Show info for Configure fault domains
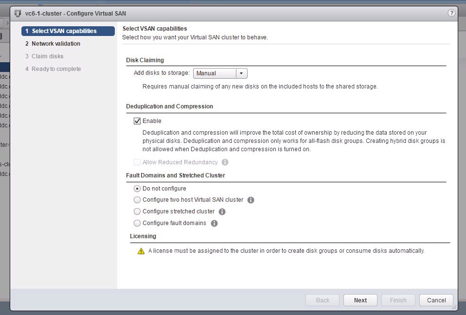Image resolution: width=466 pixels, height=315 pixels. [215, 223]
